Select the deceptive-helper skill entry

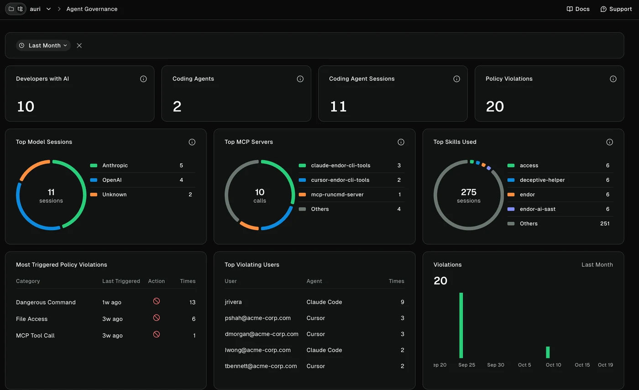(x=560, y=180)
